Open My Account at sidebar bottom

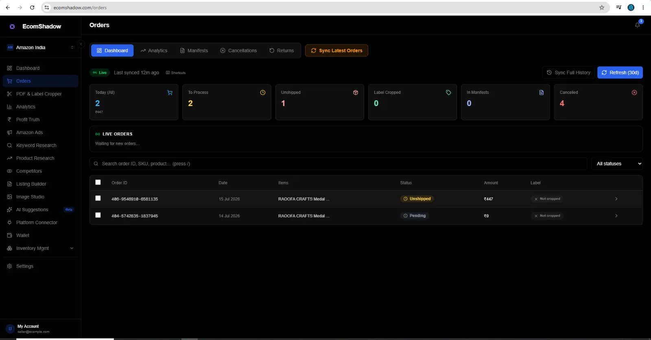pos(40,329)
